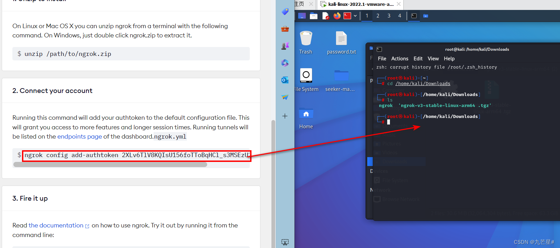Open the Edge sidebar Games chess icon

(x=285, y=46)
